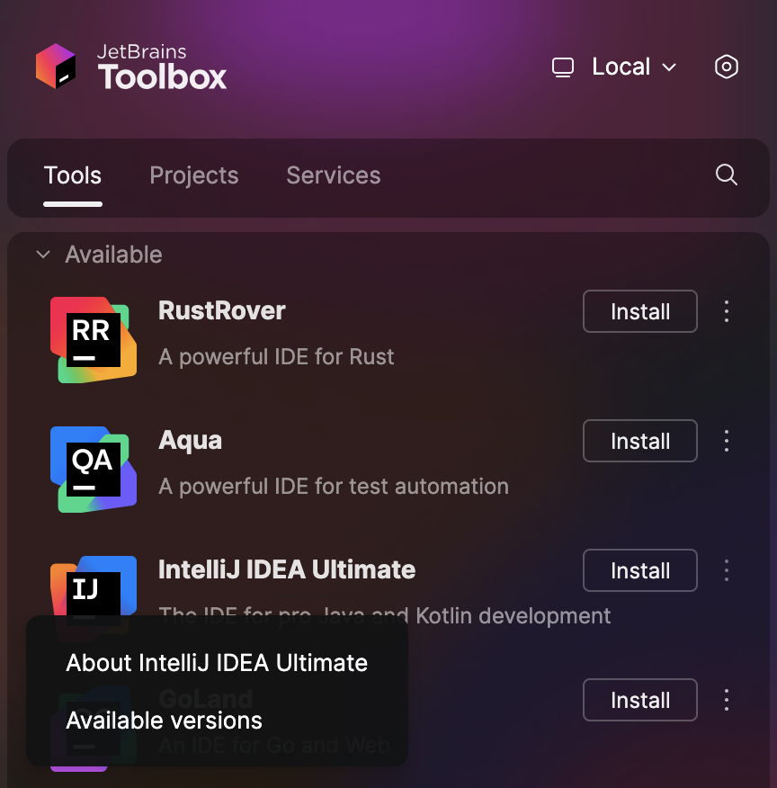Click the RustRover application icon
777x788 pixels.
coord(93,339)
